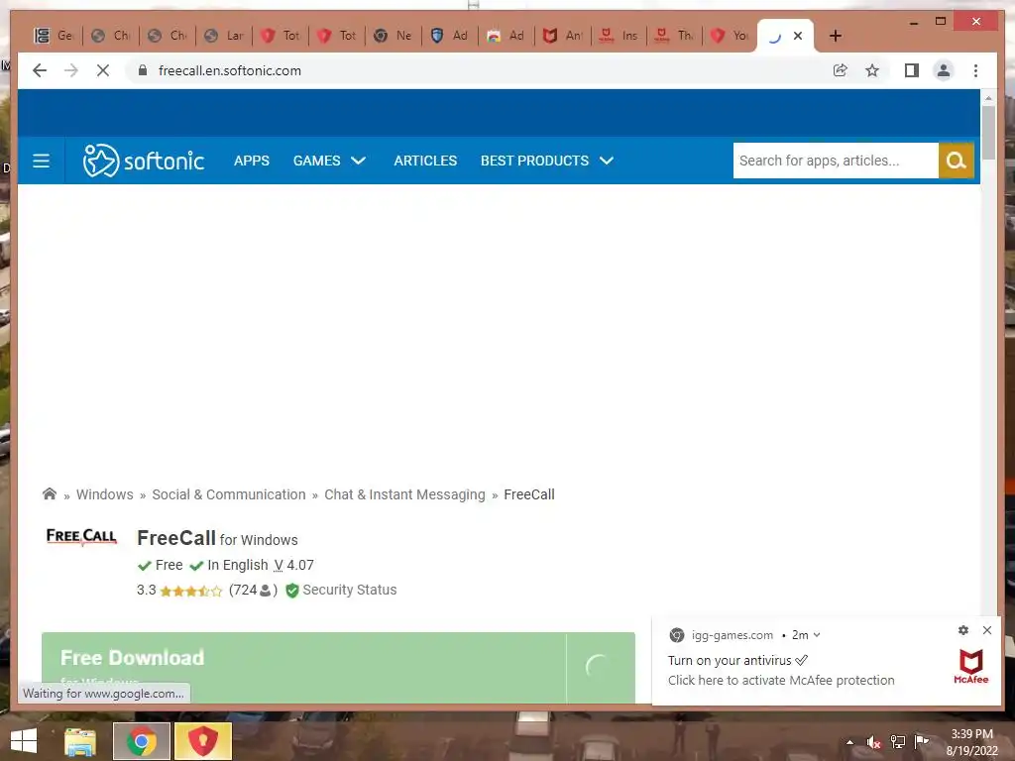Switch to the 'Lar' browser tab

coord(223,36)
